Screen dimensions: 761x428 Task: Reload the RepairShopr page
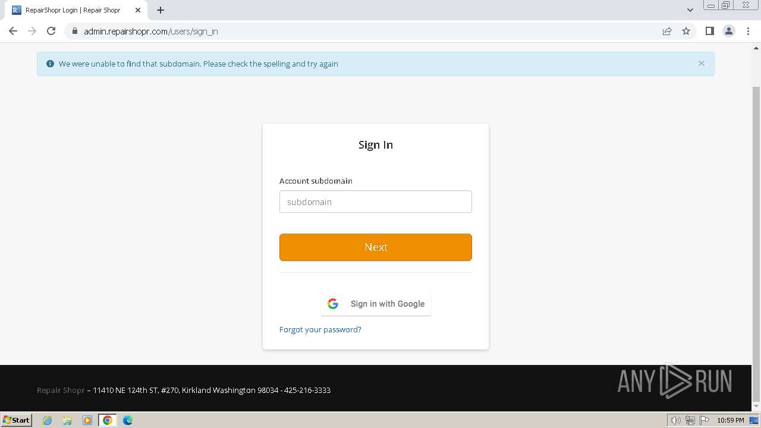point(51,31)
